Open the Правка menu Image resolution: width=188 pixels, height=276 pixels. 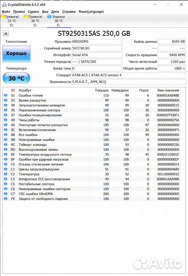19,12
